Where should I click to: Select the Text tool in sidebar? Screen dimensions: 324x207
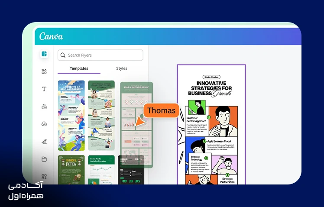click(x=44, y=89)
